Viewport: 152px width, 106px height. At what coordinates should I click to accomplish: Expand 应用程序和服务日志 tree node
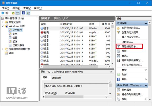(x=3, y=49)
